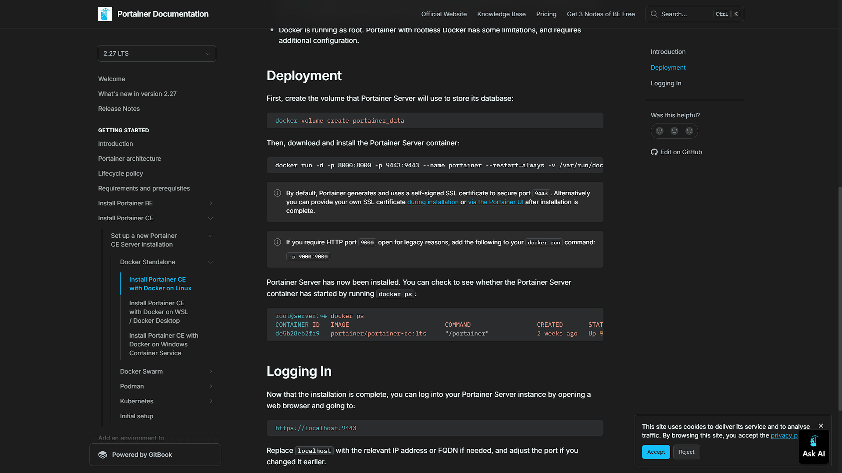Open Get 3 Nodes of BE Free

tap(601, 14)
